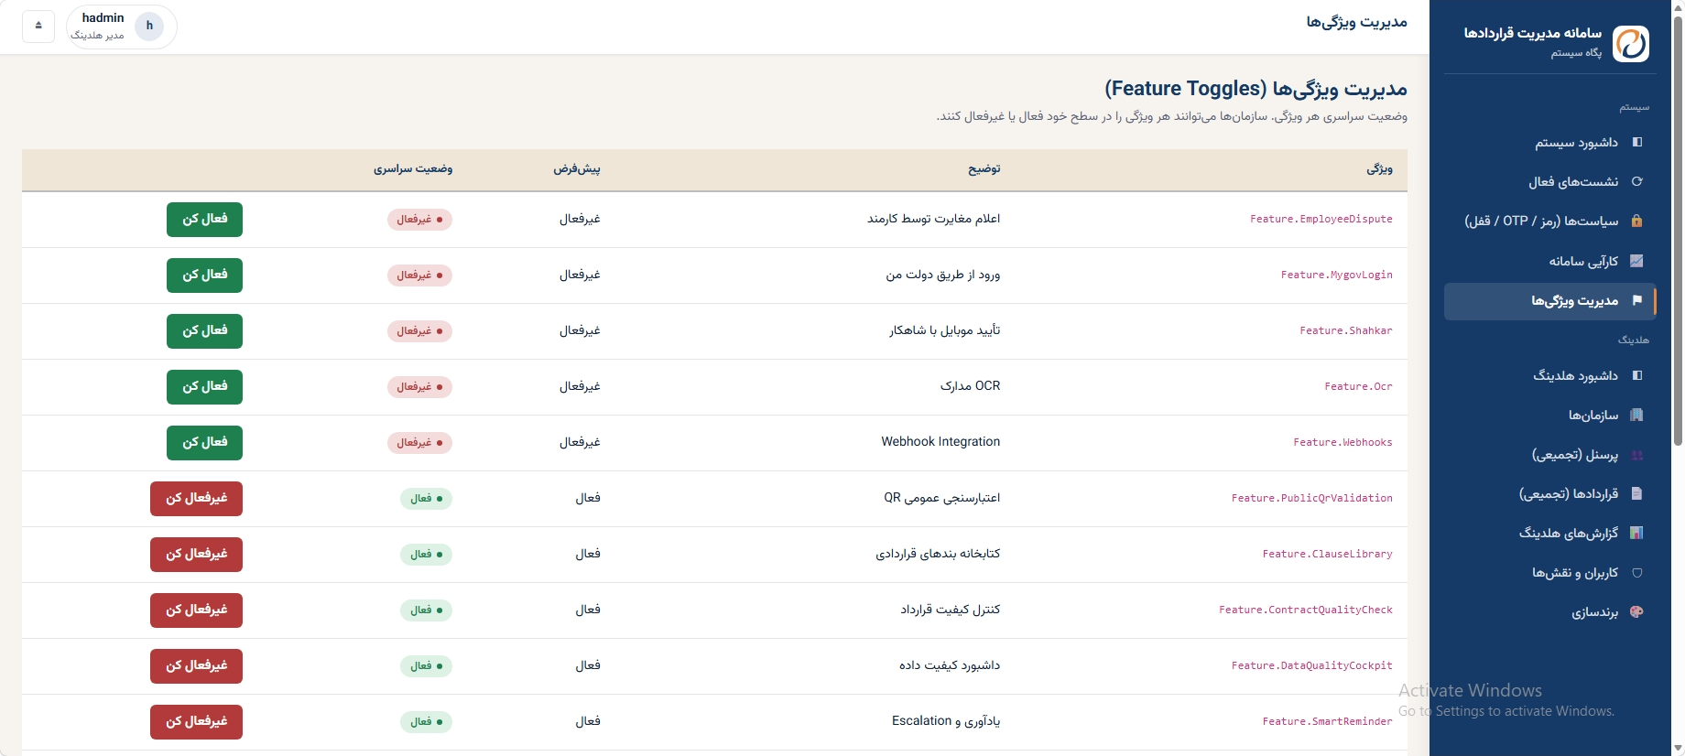Disable Feature.DataQualityCockpit with غیرفعال کن
This screenshot has height=756, width=1685.
coord(196,666)
